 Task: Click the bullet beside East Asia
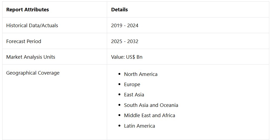(119, 94)
